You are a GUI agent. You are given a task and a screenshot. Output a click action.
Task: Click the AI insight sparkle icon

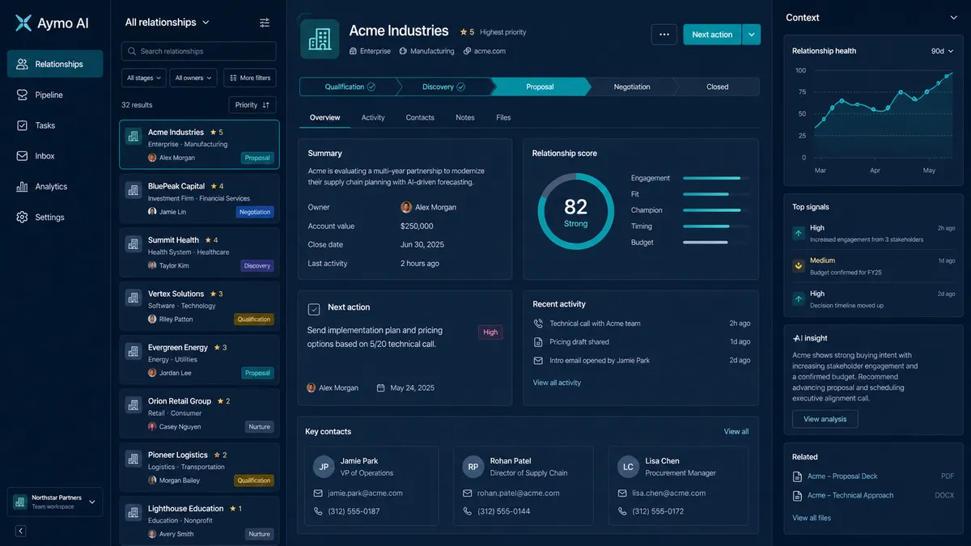tap(797, 338)
